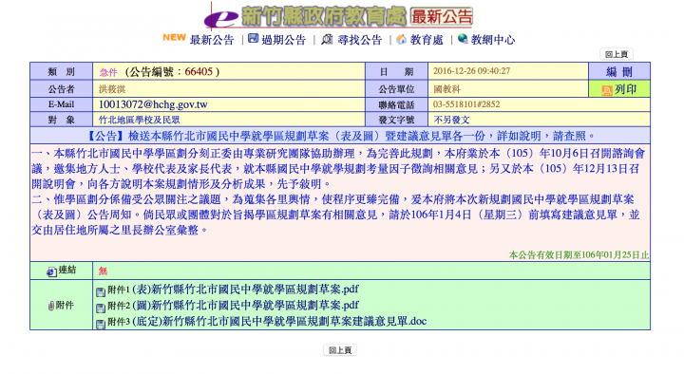Click the 新竹縣政府教育處 banner title
This screenshot has height=374, width=684.
(x=324, y=16)
